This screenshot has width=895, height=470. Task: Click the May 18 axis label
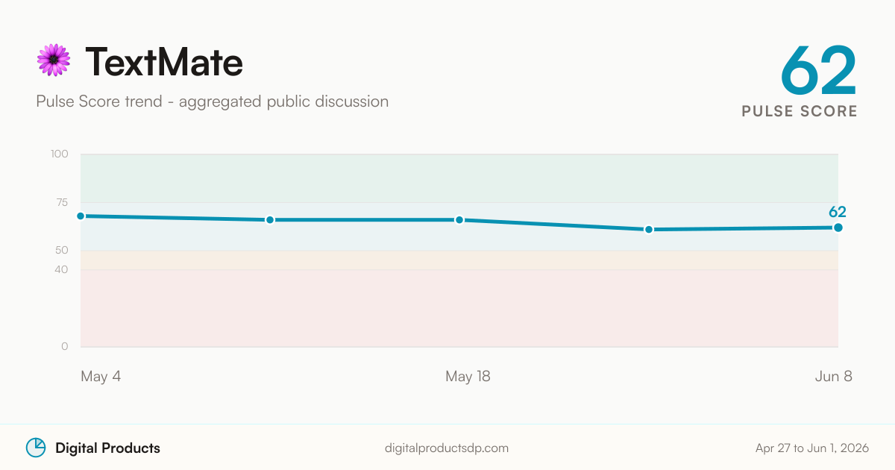pos(468,376)
